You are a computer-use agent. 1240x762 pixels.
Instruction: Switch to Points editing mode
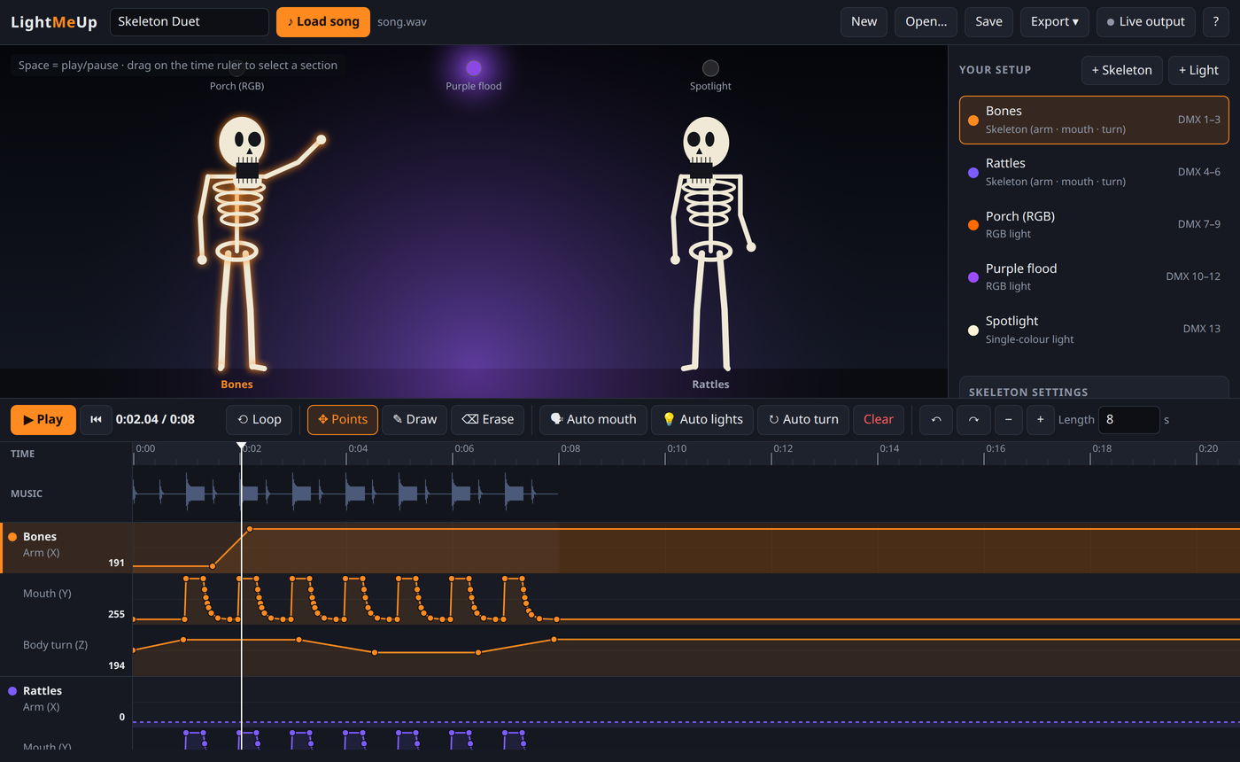343,419
